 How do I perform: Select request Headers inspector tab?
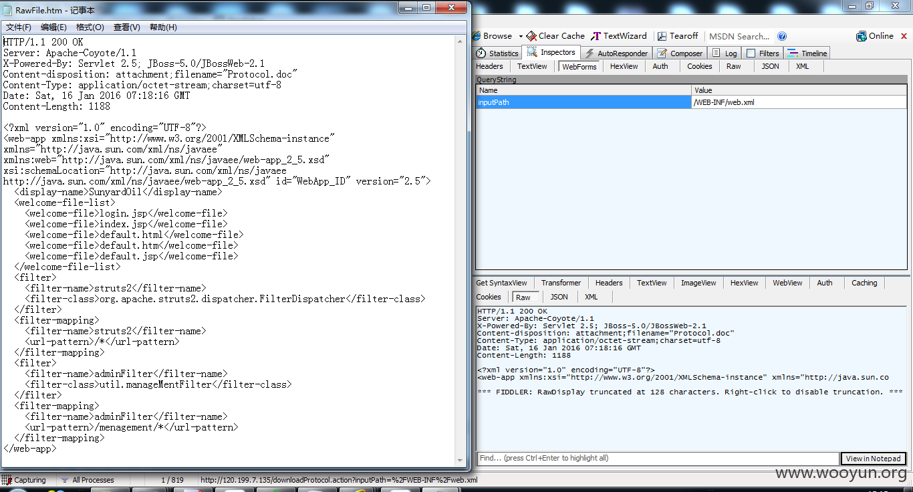[x=489, y=66]
